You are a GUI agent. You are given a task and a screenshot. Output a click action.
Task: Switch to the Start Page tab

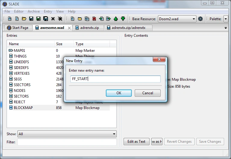pyautogui.click(x=18, y=28)
